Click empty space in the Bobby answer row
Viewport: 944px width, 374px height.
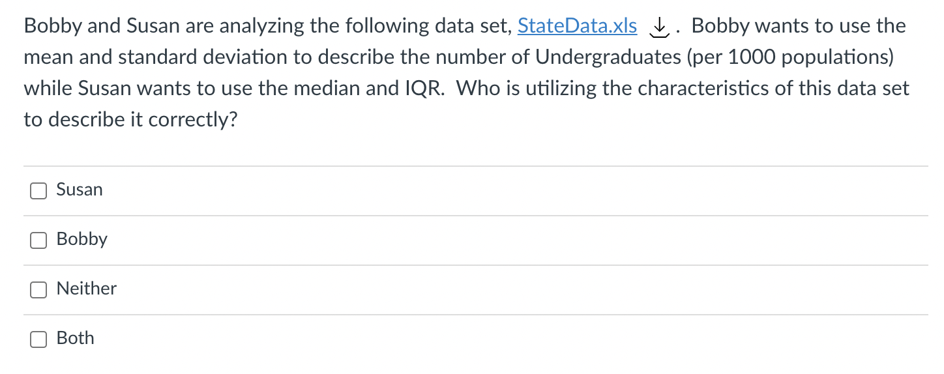pyautogui.click(x=522, y=240)
